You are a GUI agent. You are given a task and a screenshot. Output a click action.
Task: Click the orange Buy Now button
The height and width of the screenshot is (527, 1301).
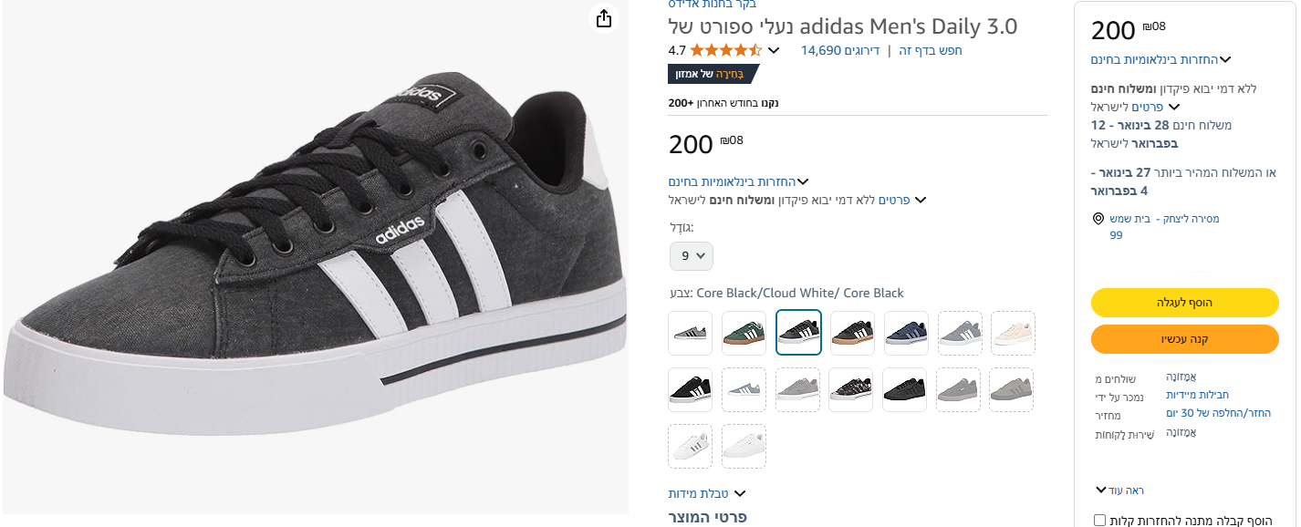click(1184, 339)
